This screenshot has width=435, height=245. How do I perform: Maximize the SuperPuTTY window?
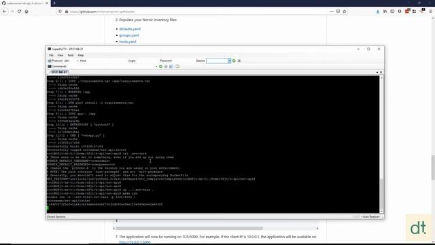368,49
